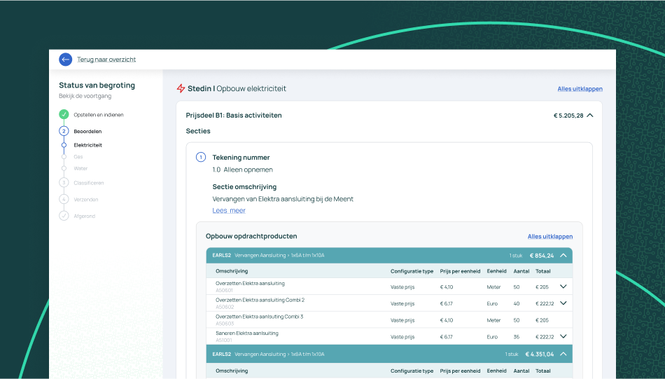Collapse the EARLS2 group totaling € 4.351,04

pyautogui.click(x=563, y=354)
